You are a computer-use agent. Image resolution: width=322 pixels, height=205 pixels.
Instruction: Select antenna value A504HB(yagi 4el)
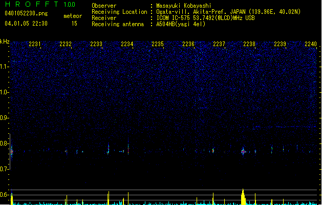181,24
